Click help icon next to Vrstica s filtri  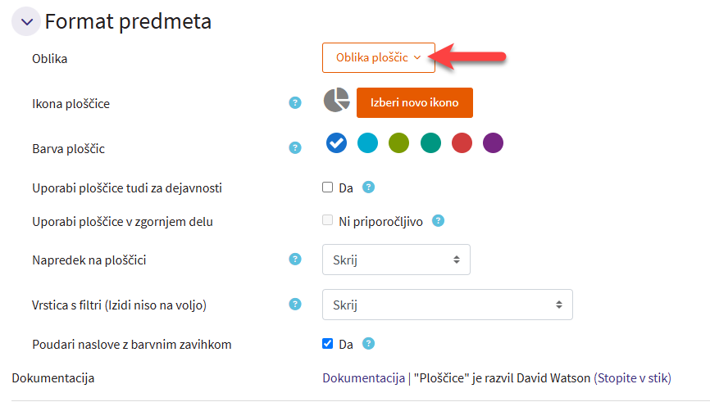tap(295, 305)
